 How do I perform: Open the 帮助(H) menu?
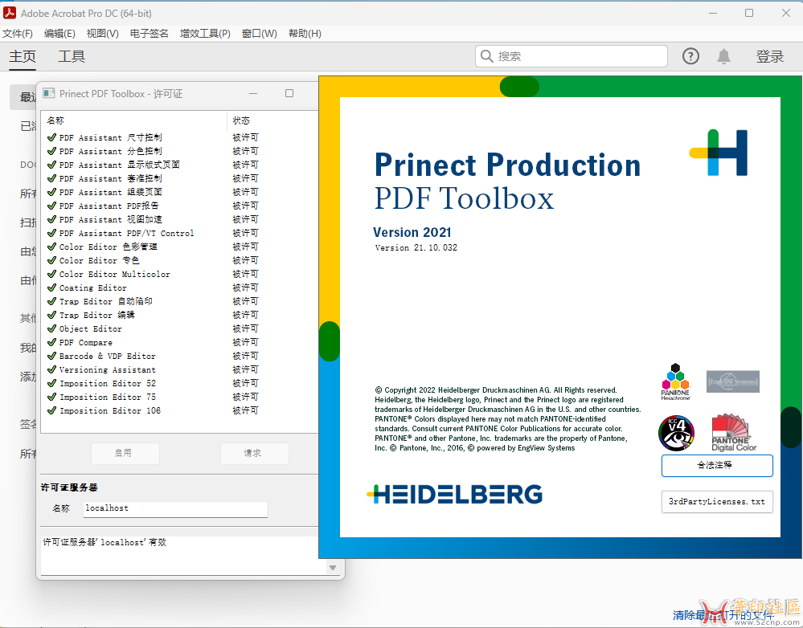(x=305, y=33)
